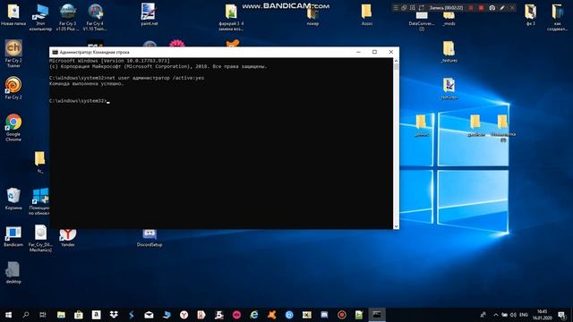Select the Far_Cry_DiL Mechanics disc icon

click(x=40, y=239)
